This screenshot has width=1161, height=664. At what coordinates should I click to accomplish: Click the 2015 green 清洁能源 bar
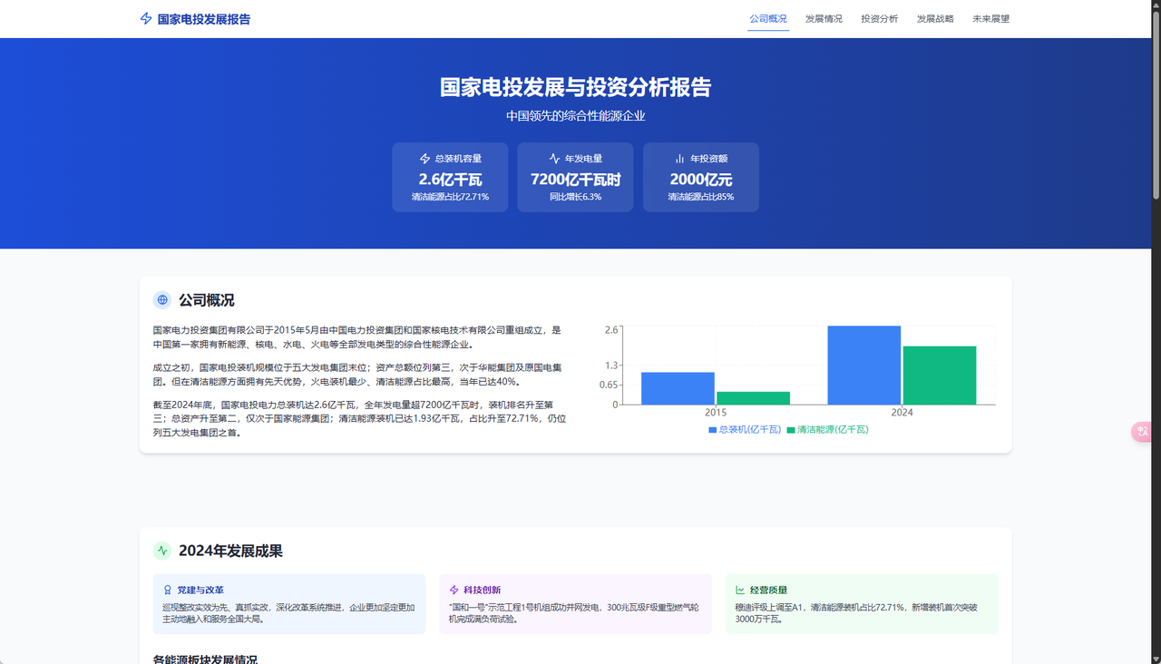coord(753,398)
